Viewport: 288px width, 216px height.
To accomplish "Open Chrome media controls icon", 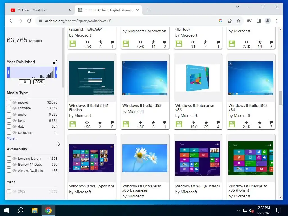I will (x=249, y=21).
